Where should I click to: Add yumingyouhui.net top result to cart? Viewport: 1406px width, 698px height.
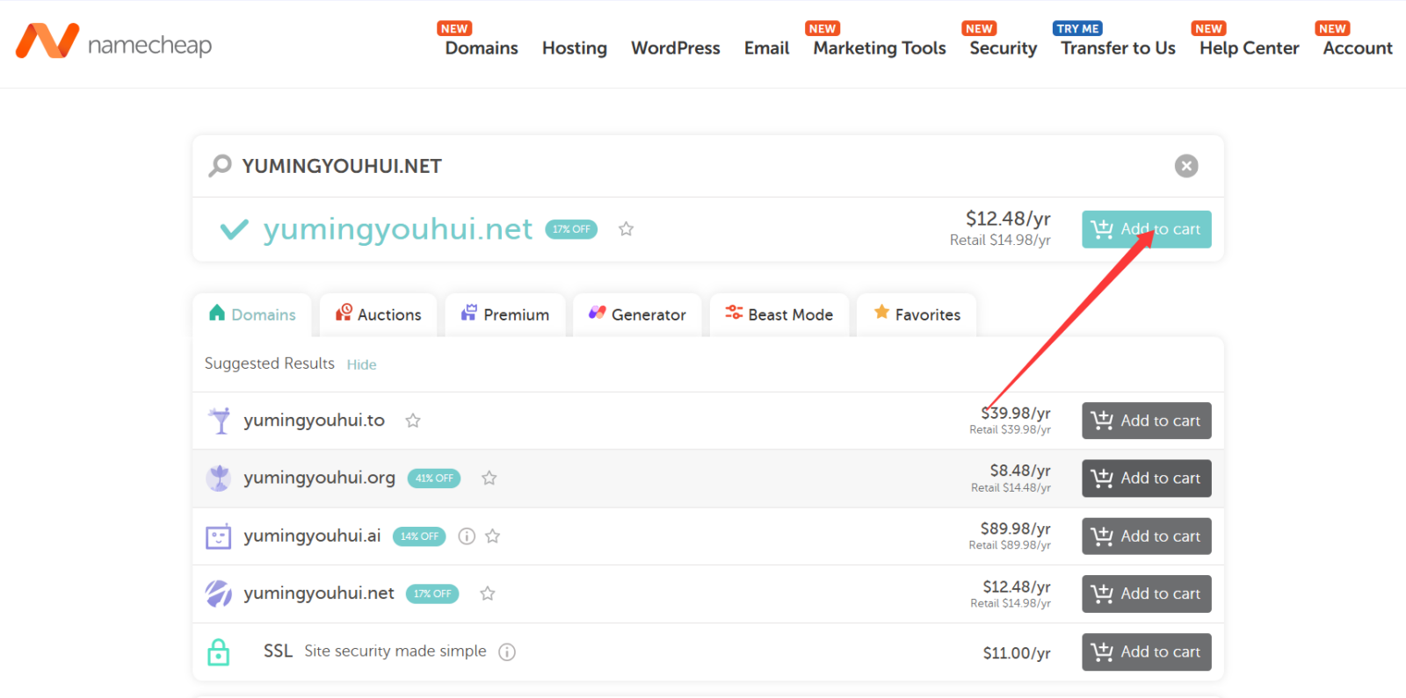coord(1147,229)
